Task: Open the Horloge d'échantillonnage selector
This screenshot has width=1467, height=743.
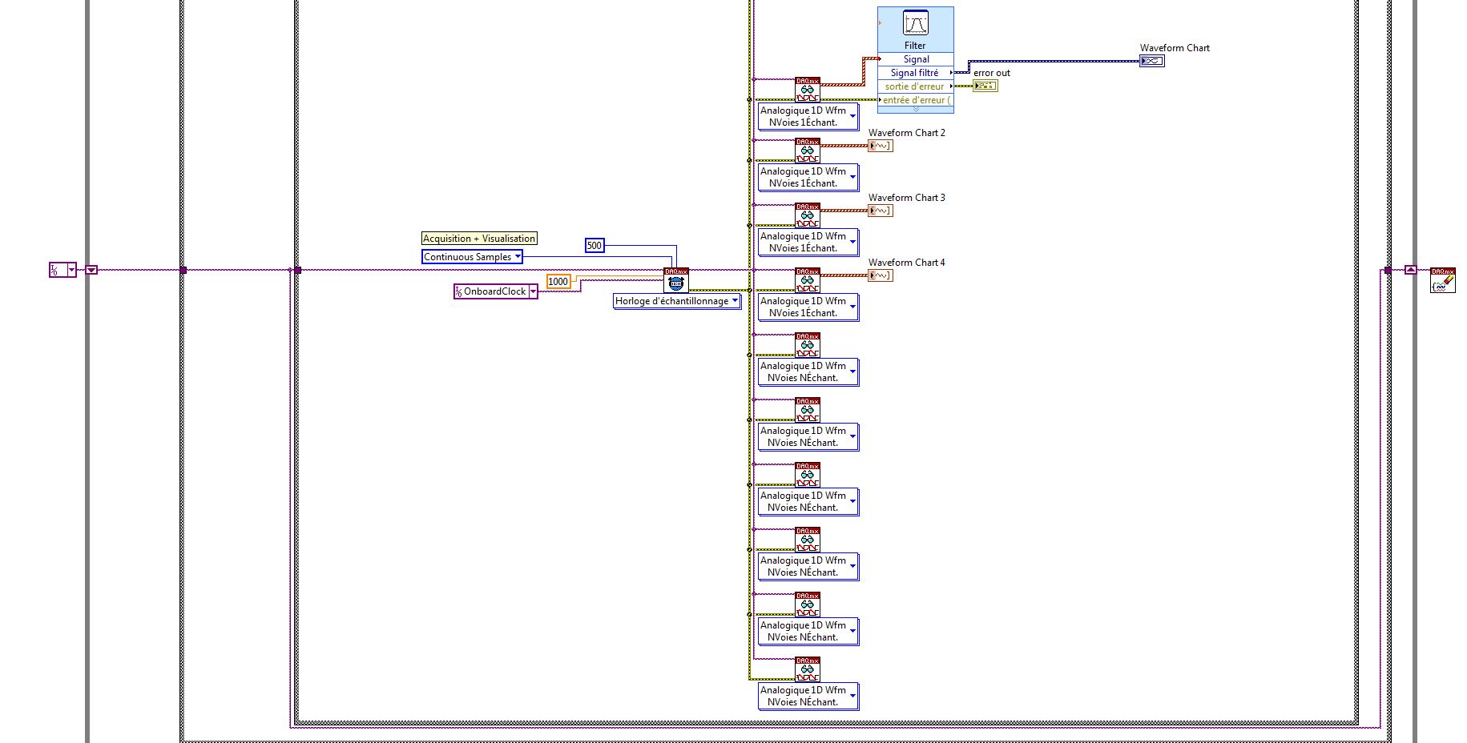Action: (677, 301)
